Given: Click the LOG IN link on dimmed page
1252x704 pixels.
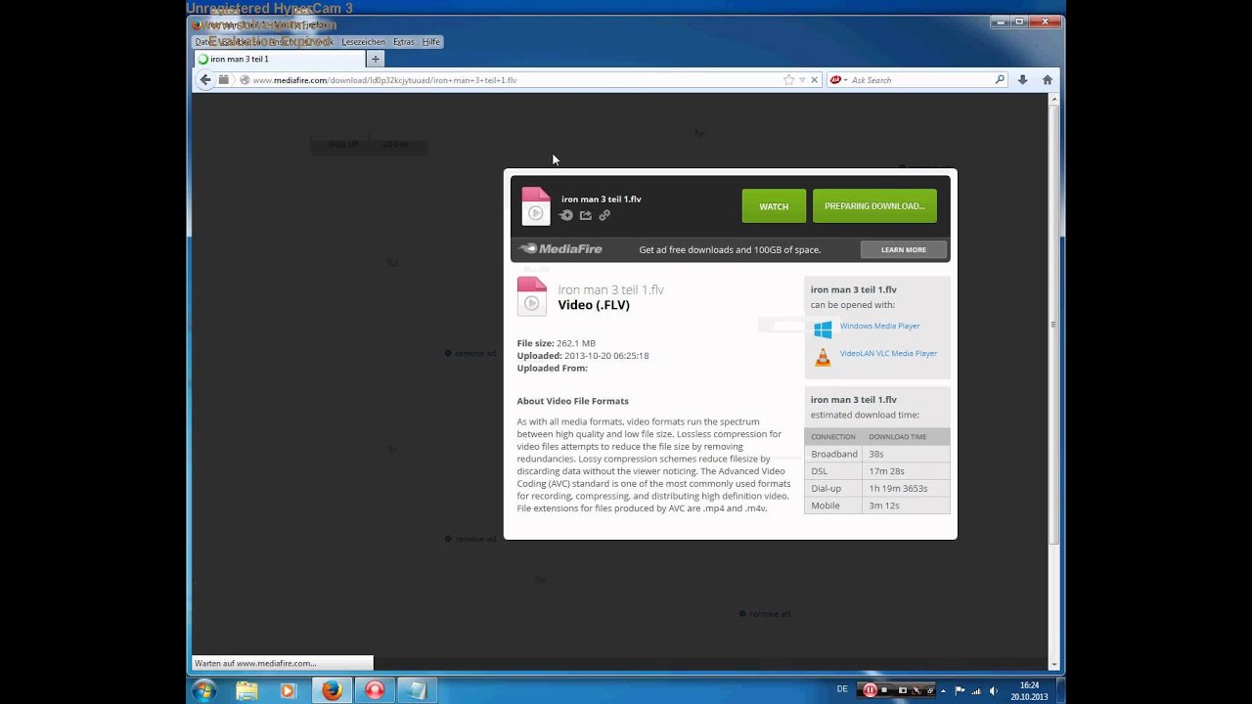Looking at the screenshot, I should pyautogui.click(x=395, y=144).
